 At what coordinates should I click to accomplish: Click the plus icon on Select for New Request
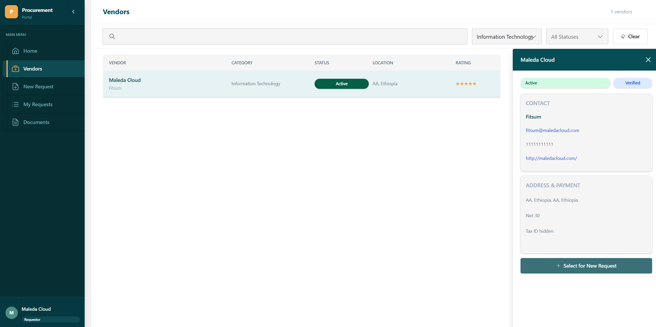pyautogui.click(x=558, y=266)
